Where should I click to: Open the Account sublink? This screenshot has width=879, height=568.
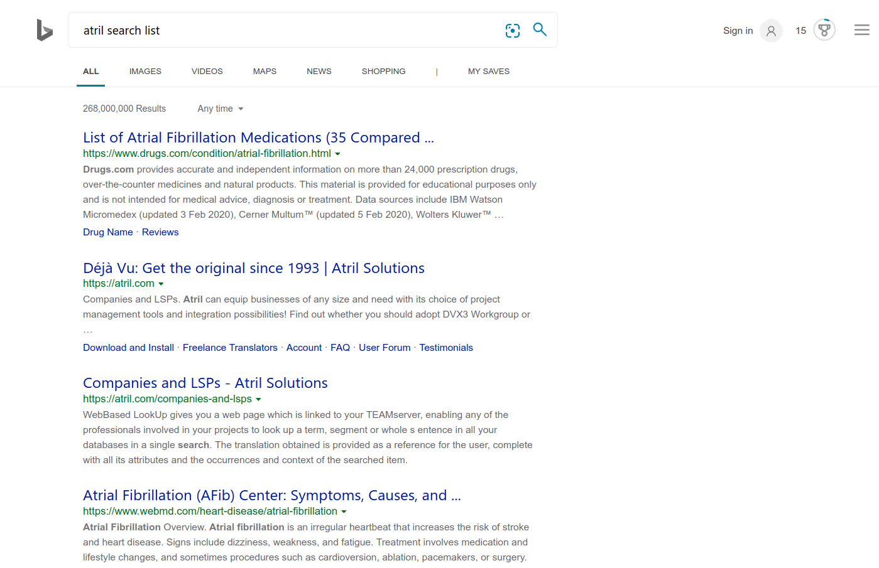[304, 348]
